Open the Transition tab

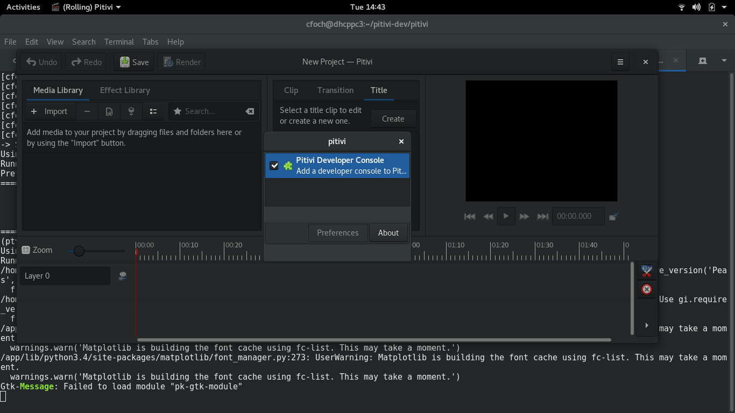[335, 90]
